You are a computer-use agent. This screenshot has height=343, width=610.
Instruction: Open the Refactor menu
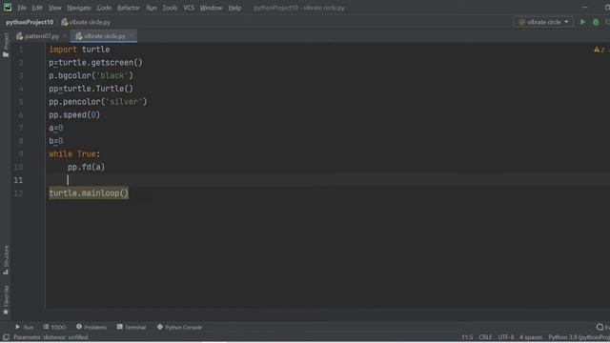(129, 8)
